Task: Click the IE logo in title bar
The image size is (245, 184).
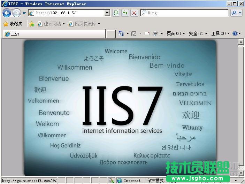Action: [5, 3]
